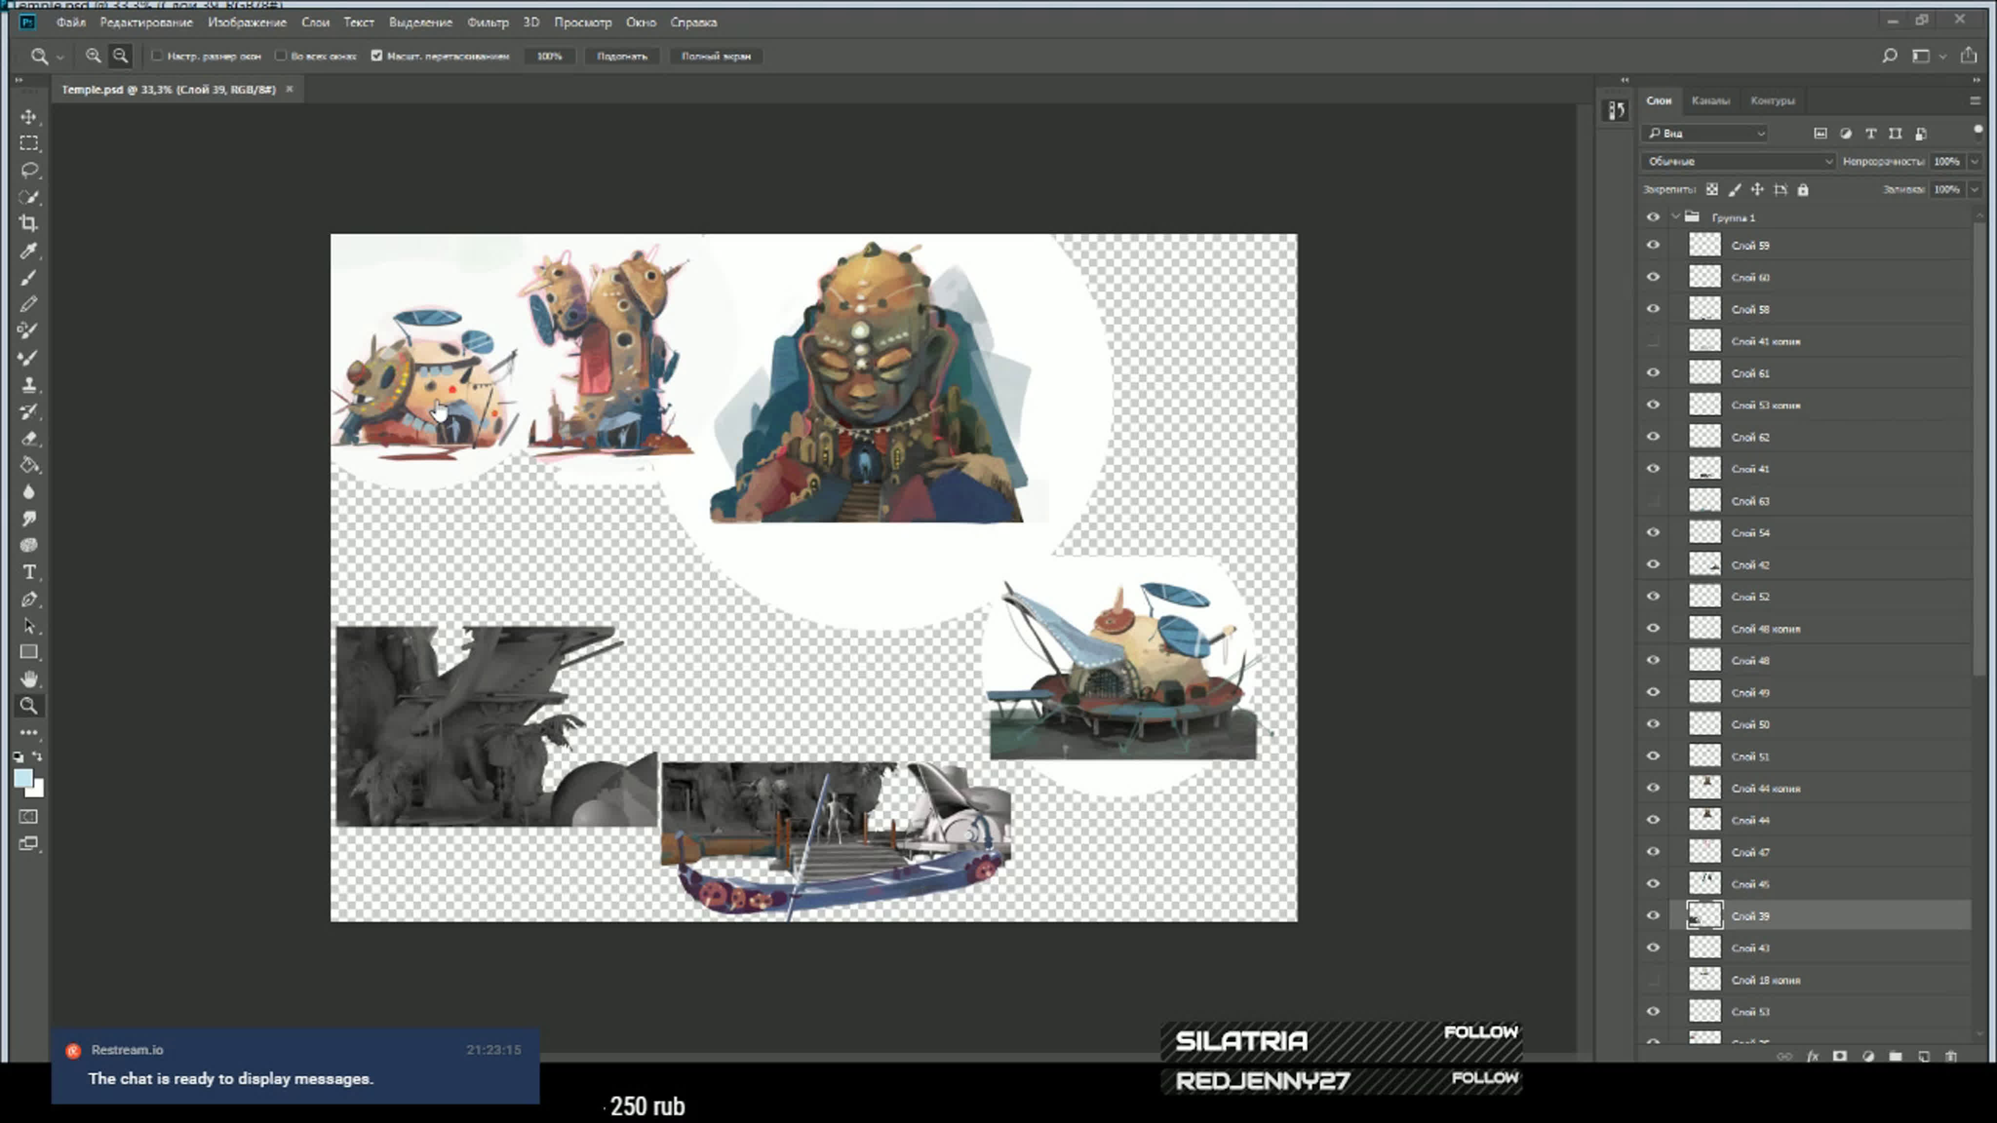Viewport: 1997px width, 1123px height.
Task: Select the Quick Selection tool
Action: [x=29, y=197]
